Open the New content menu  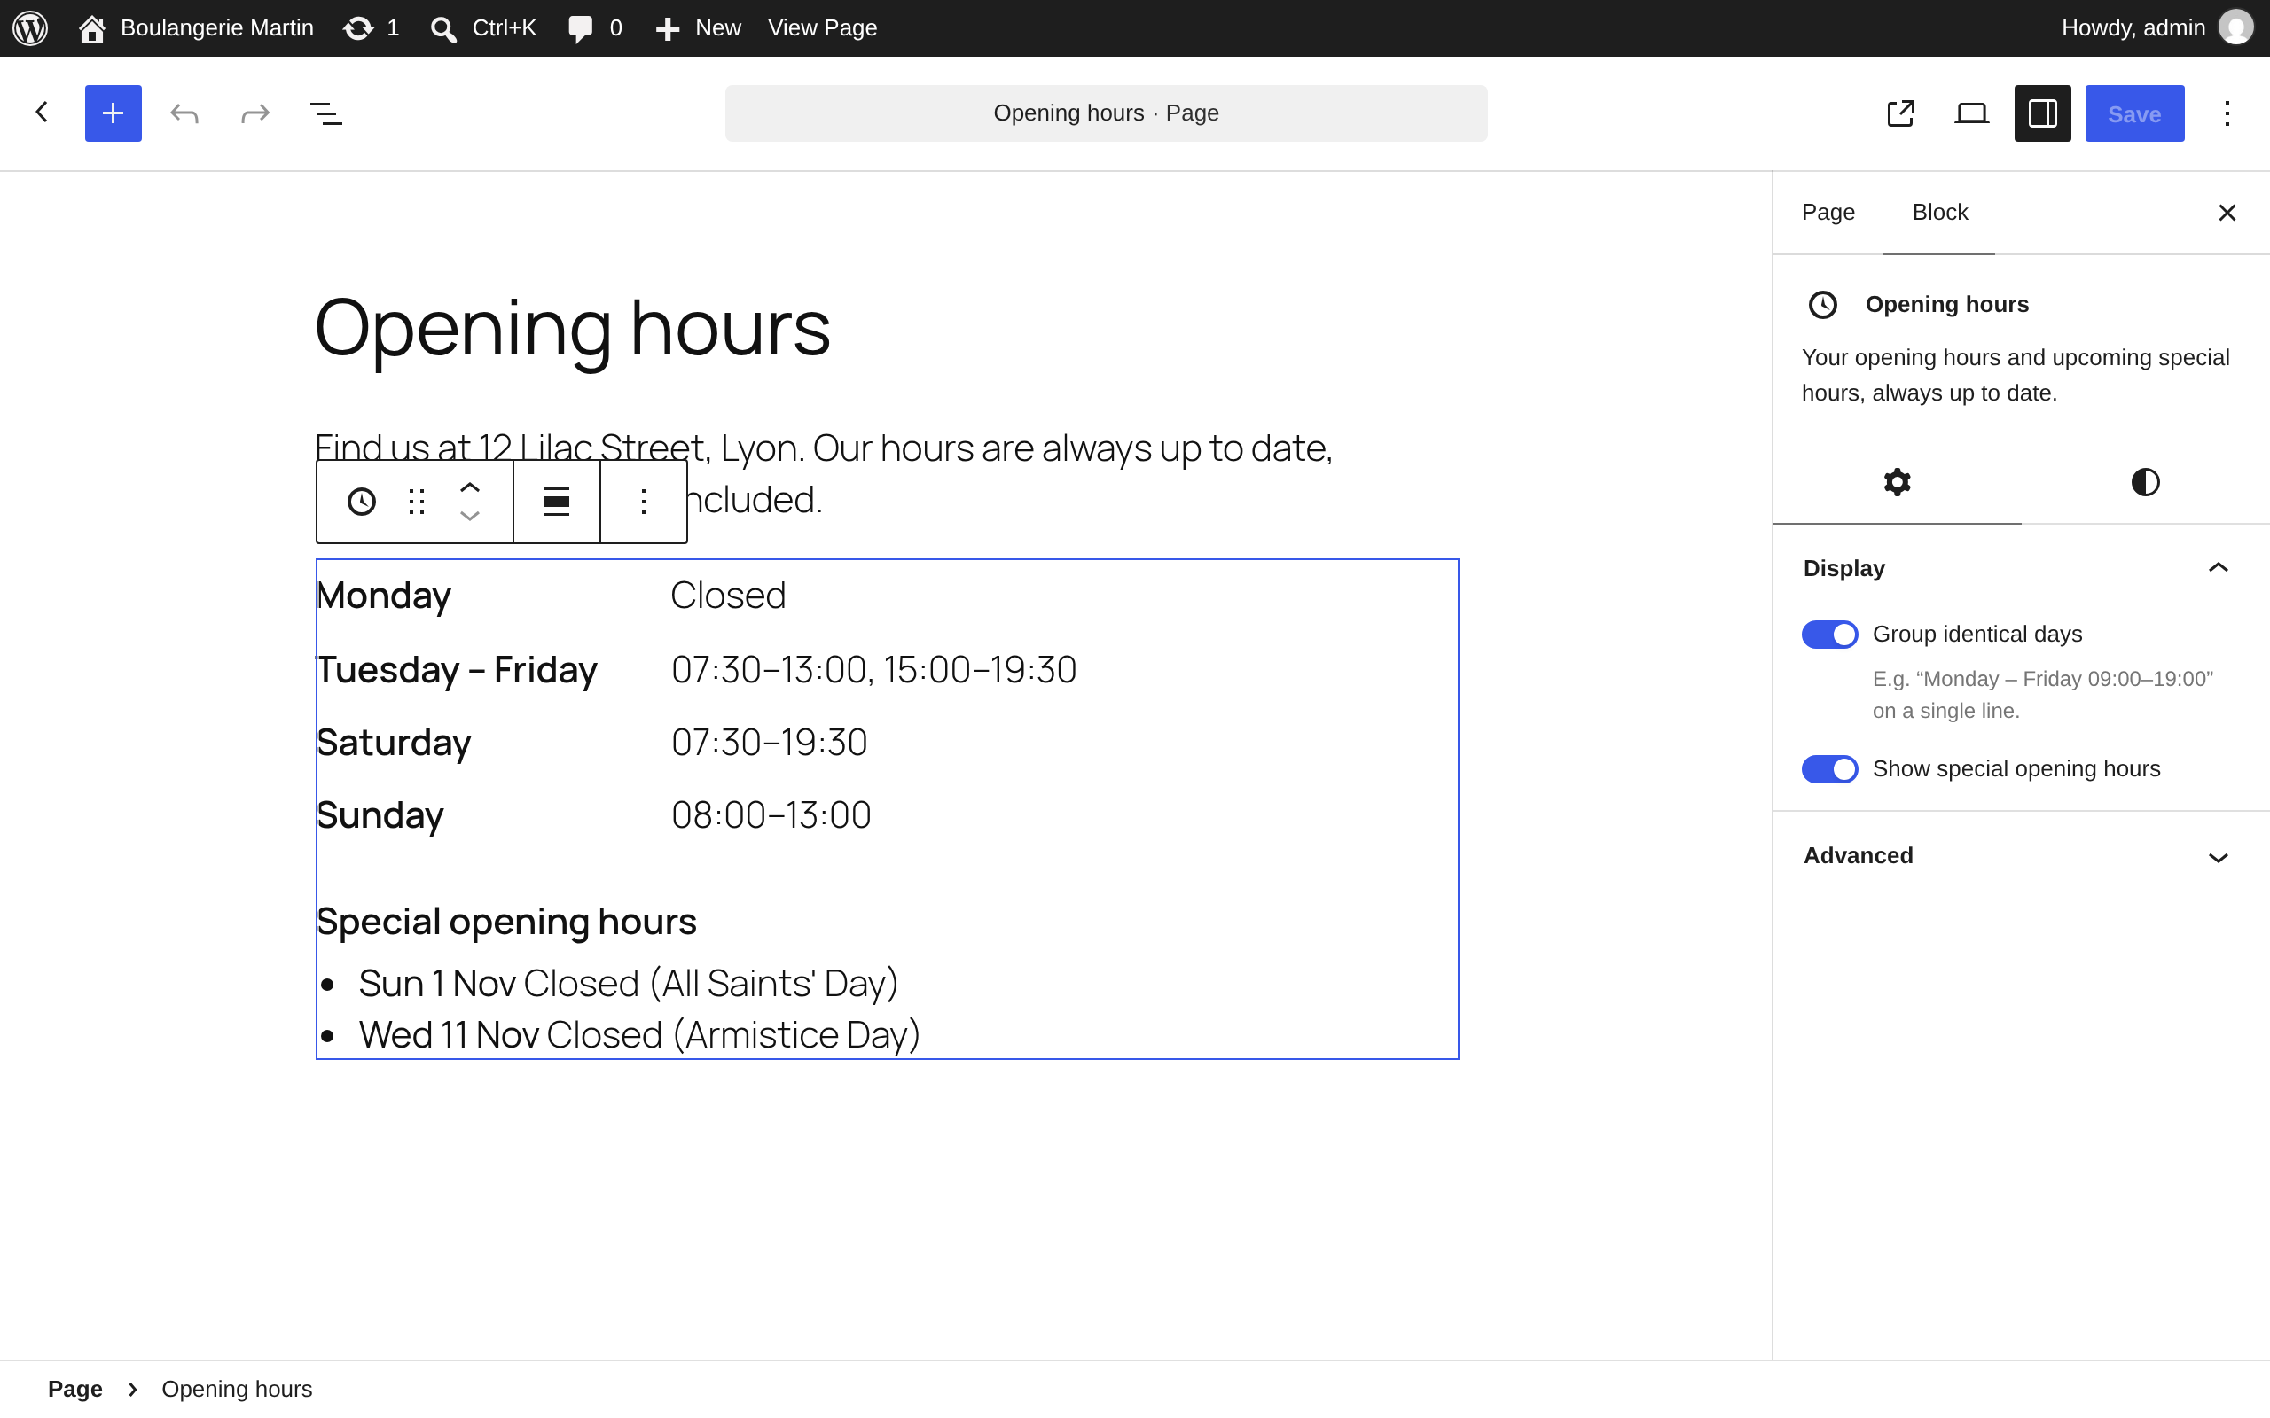(x=698, y=28)
